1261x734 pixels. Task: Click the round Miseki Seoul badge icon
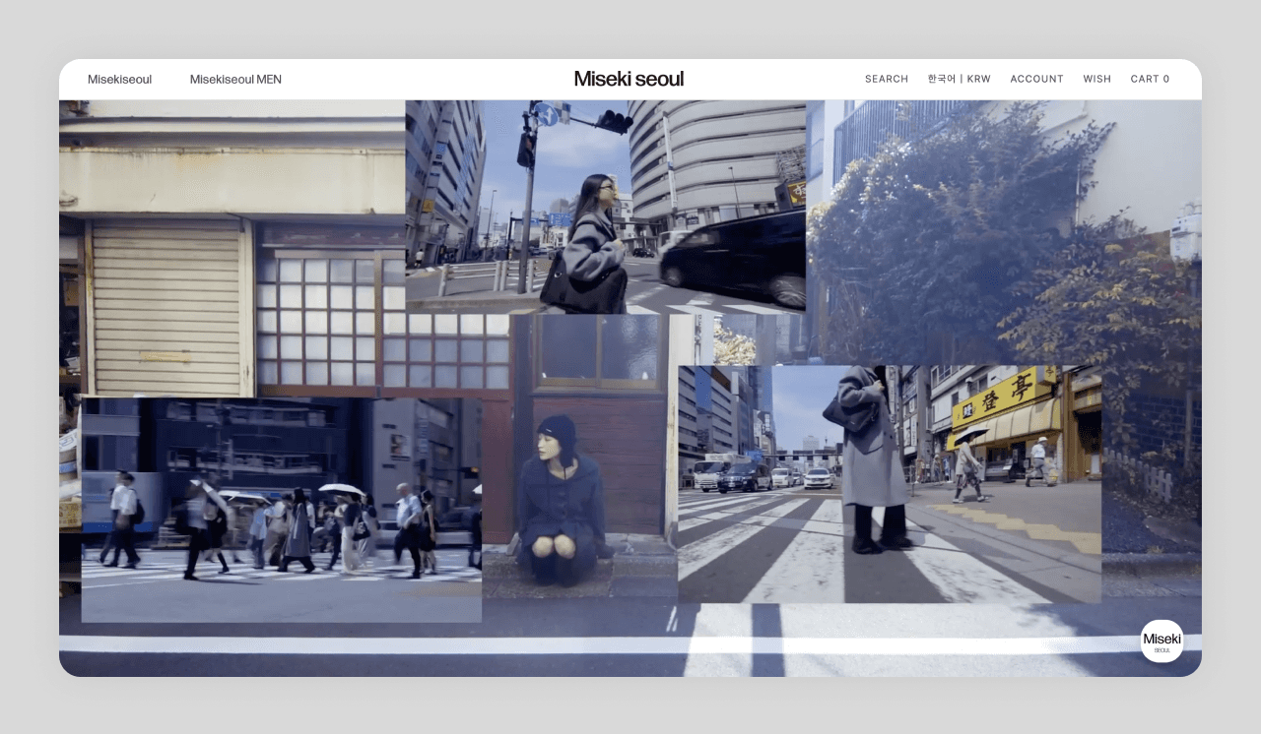[x=1161, y=641]
